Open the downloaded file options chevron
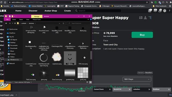The width and height of the screenshot is (172, 97). [16, 95]
